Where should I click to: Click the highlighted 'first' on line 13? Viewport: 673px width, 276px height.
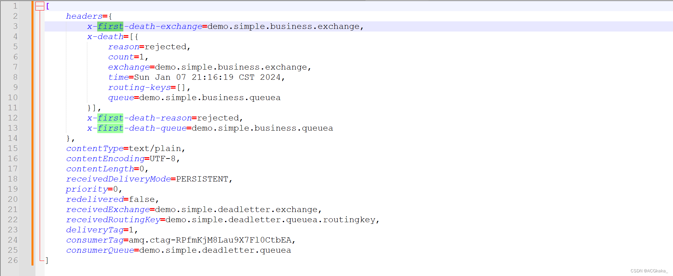[110, 128]
